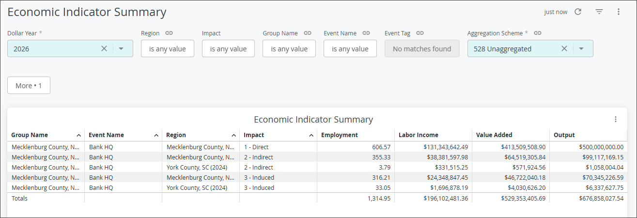Select employment value 316.21
637x218 pixels.
[380, 177]
